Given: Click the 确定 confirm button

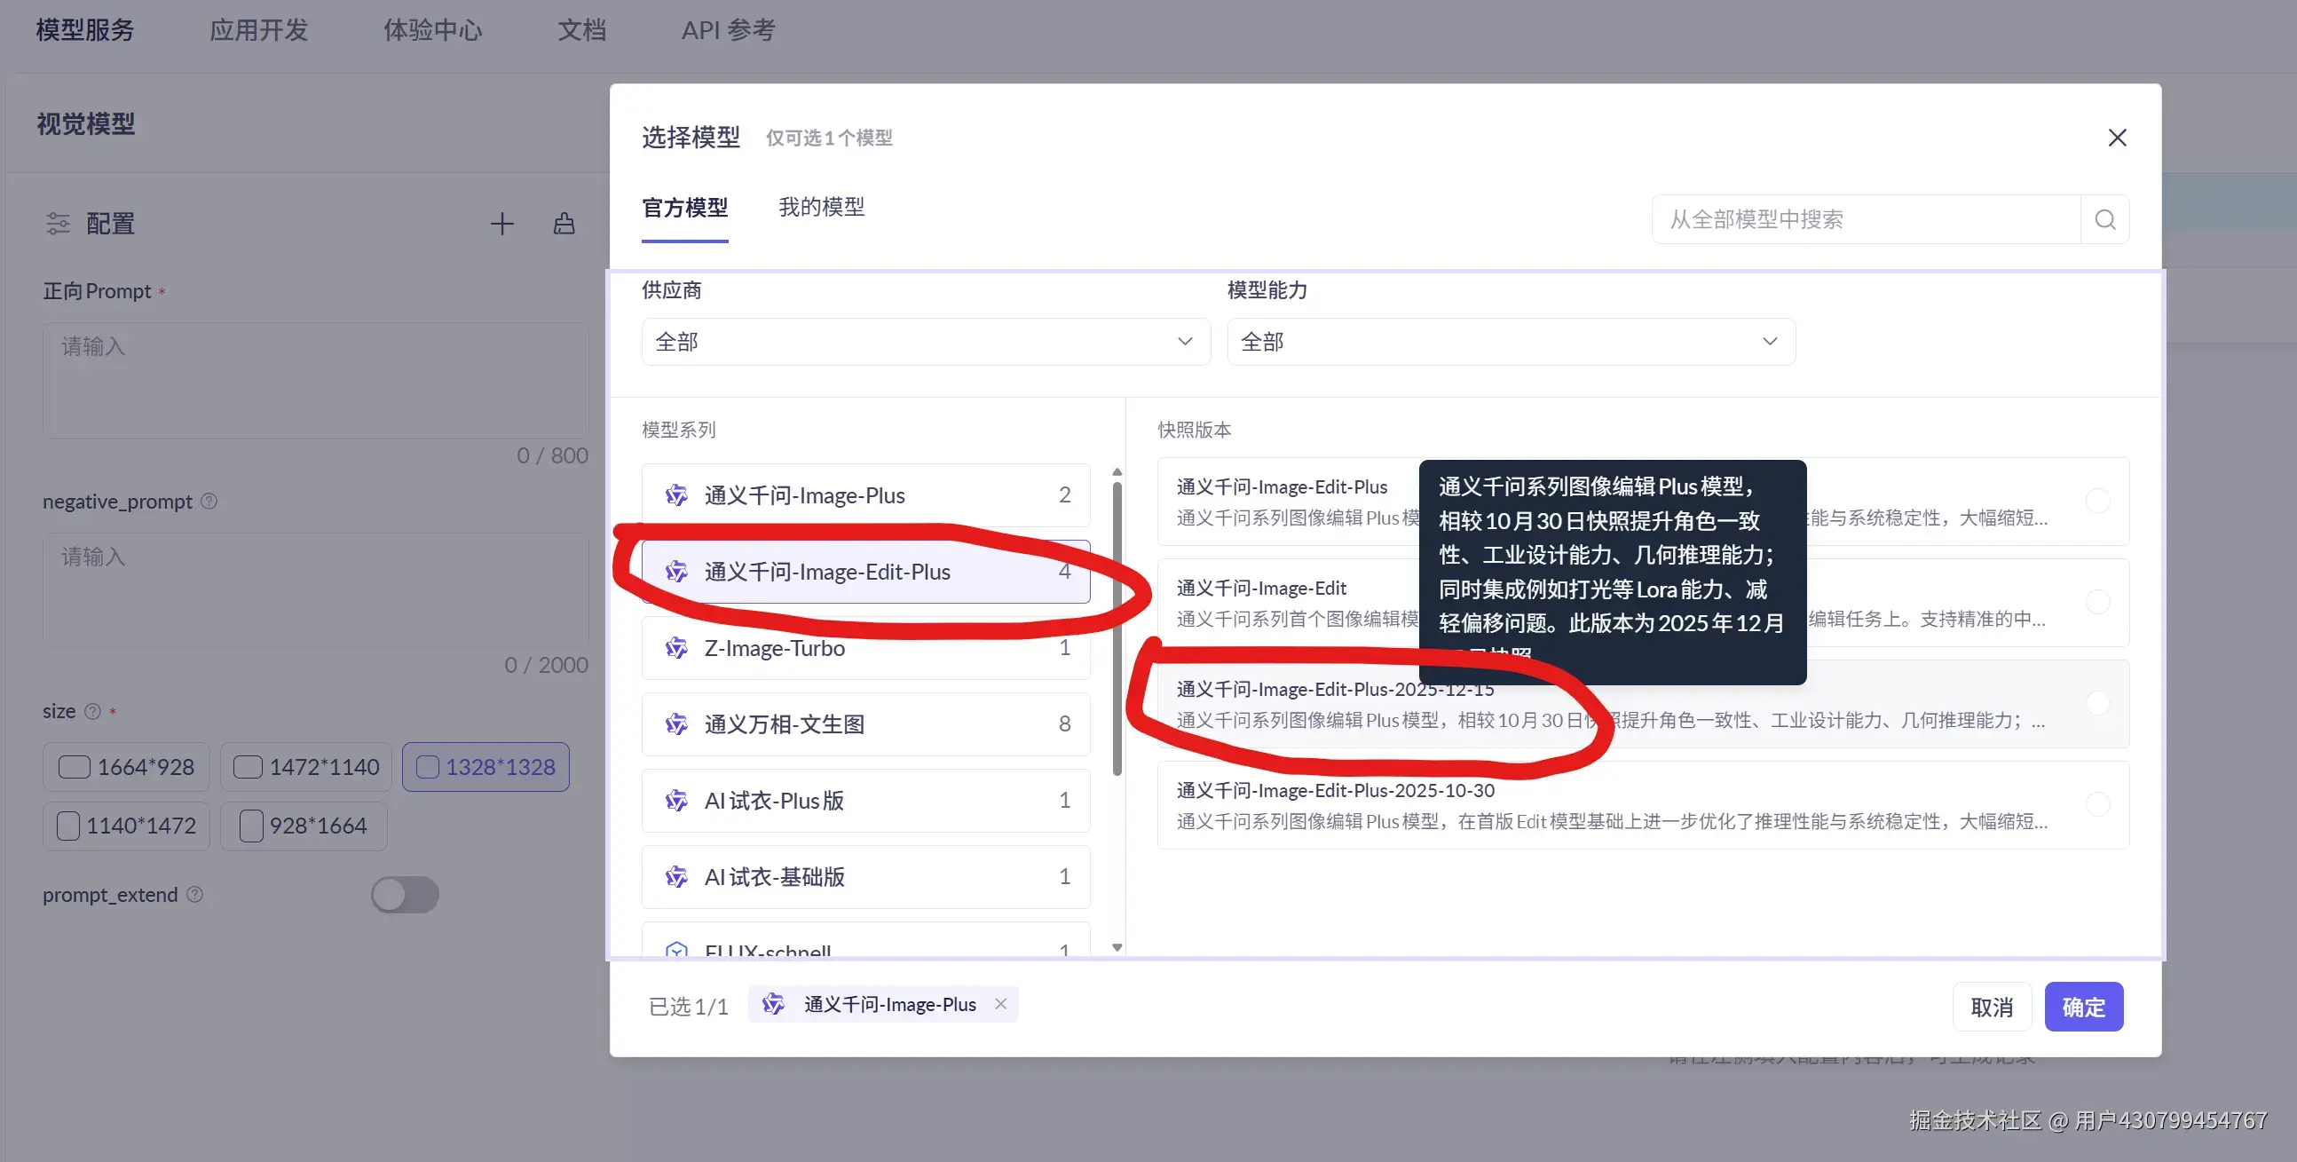Looking at the screenshot, I should [2083, 1006].
